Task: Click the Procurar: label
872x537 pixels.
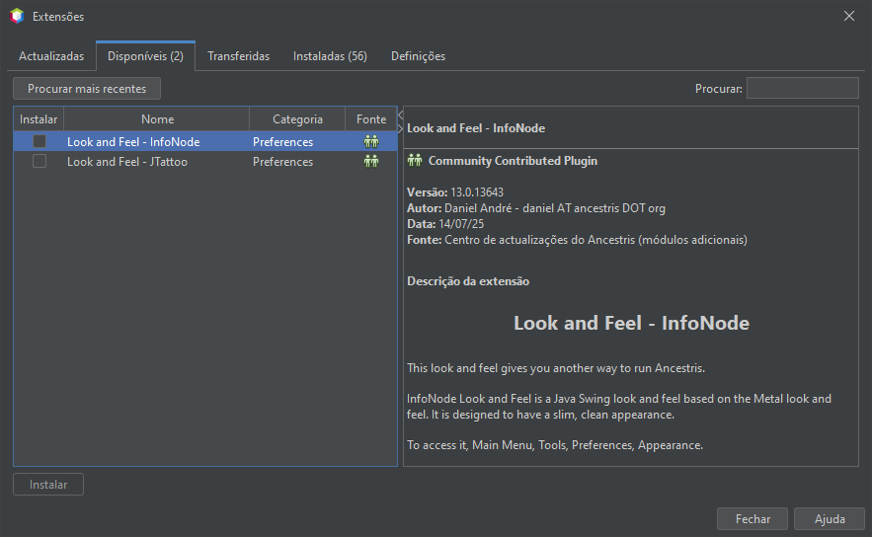Action: click(719, 89)
